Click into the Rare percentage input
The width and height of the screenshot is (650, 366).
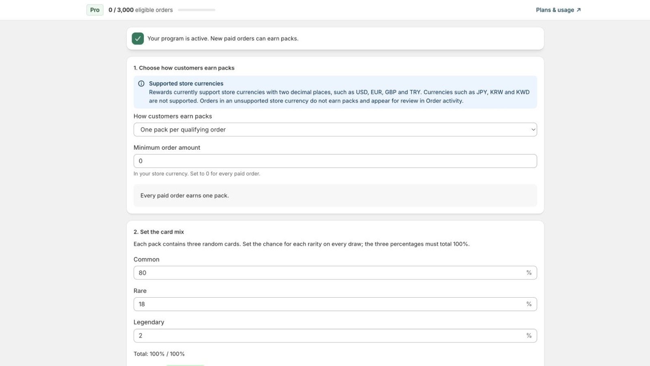[x=335, y=304]
